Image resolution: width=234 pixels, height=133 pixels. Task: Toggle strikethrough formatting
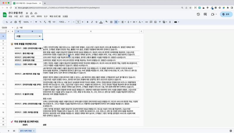97,22
